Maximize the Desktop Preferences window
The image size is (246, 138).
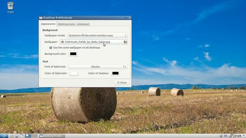tap(126, 18)
